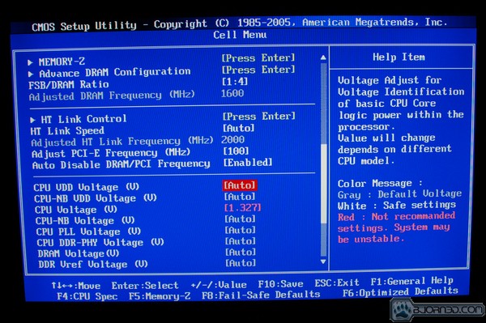Screen dimensions: 486x323
Task: Click the scrollbar down arrow
Action: tap(323, 262)
